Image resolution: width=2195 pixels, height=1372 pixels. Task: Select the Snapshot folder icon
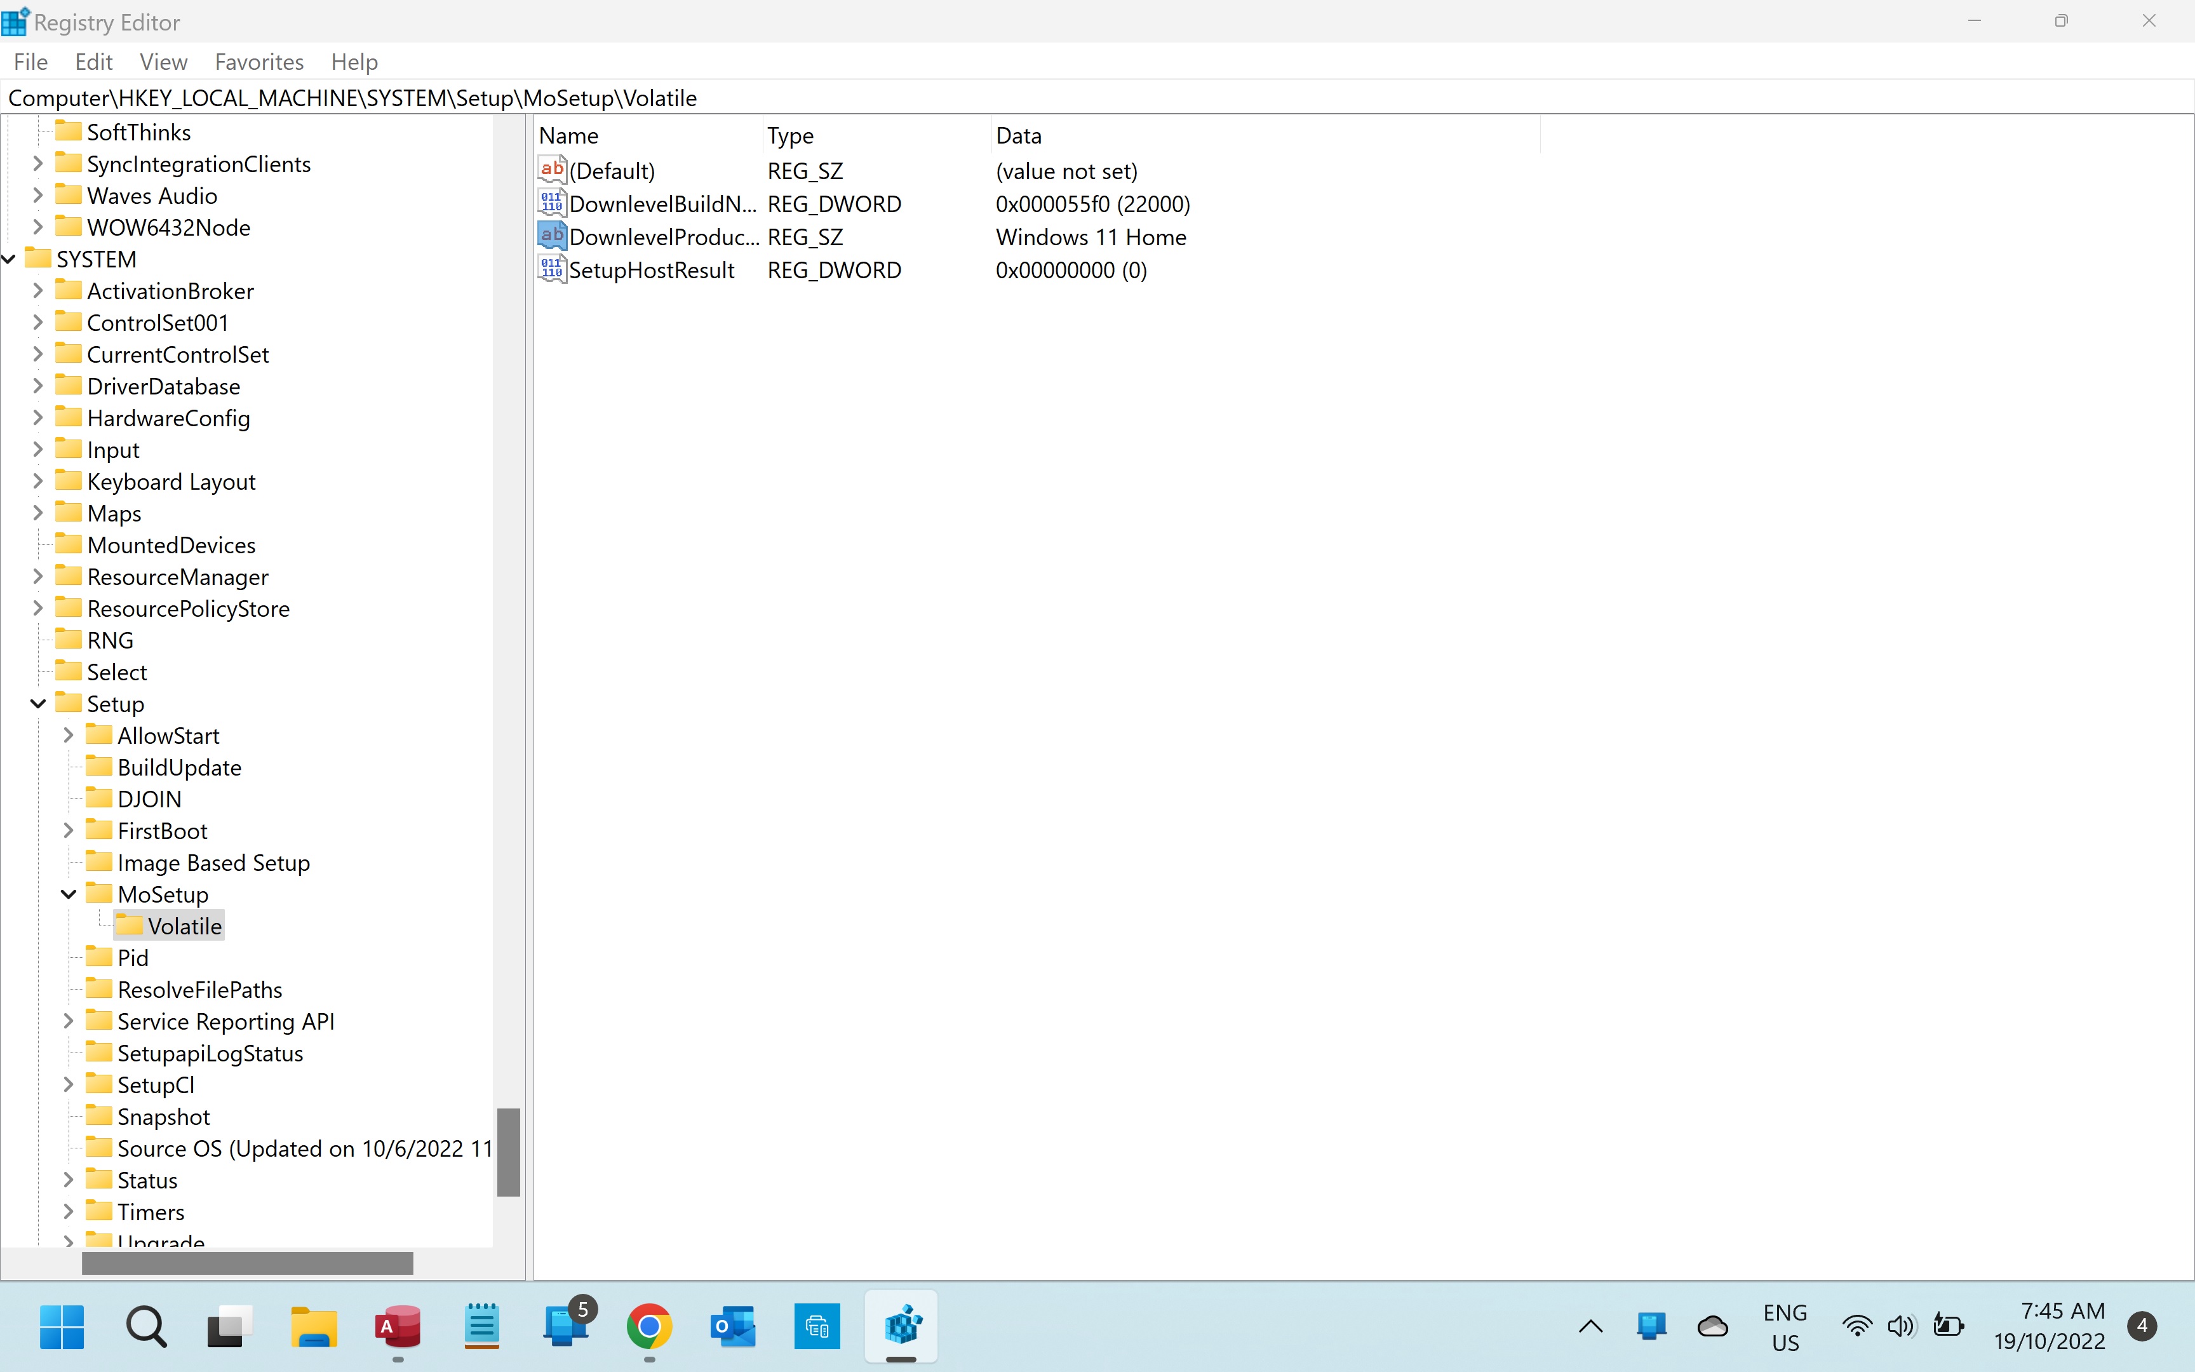pyautogui.click(x=99, y=1115)
